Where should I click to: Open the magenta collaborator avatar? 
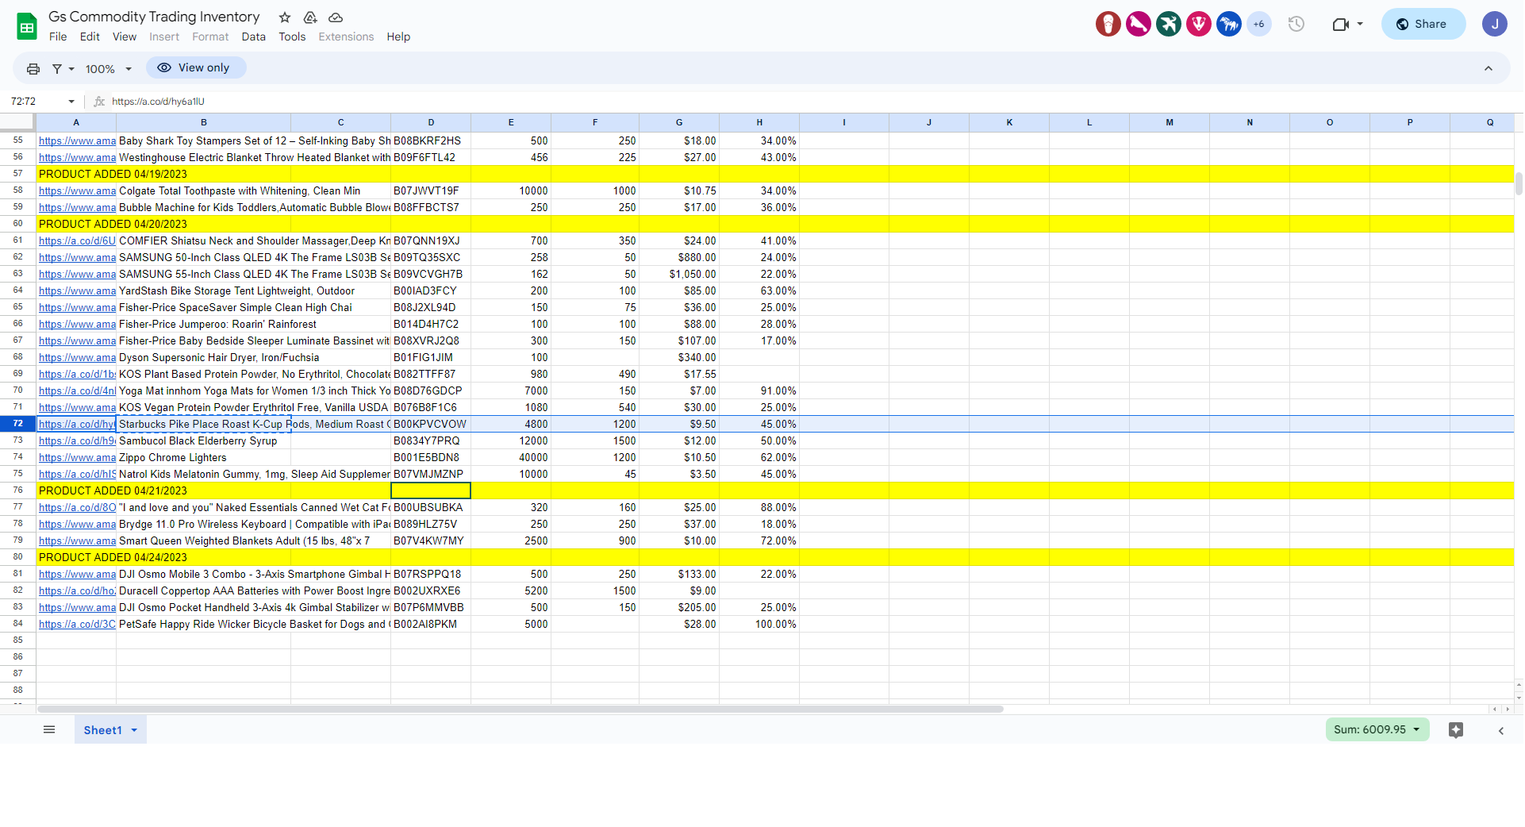point(1199,24)
